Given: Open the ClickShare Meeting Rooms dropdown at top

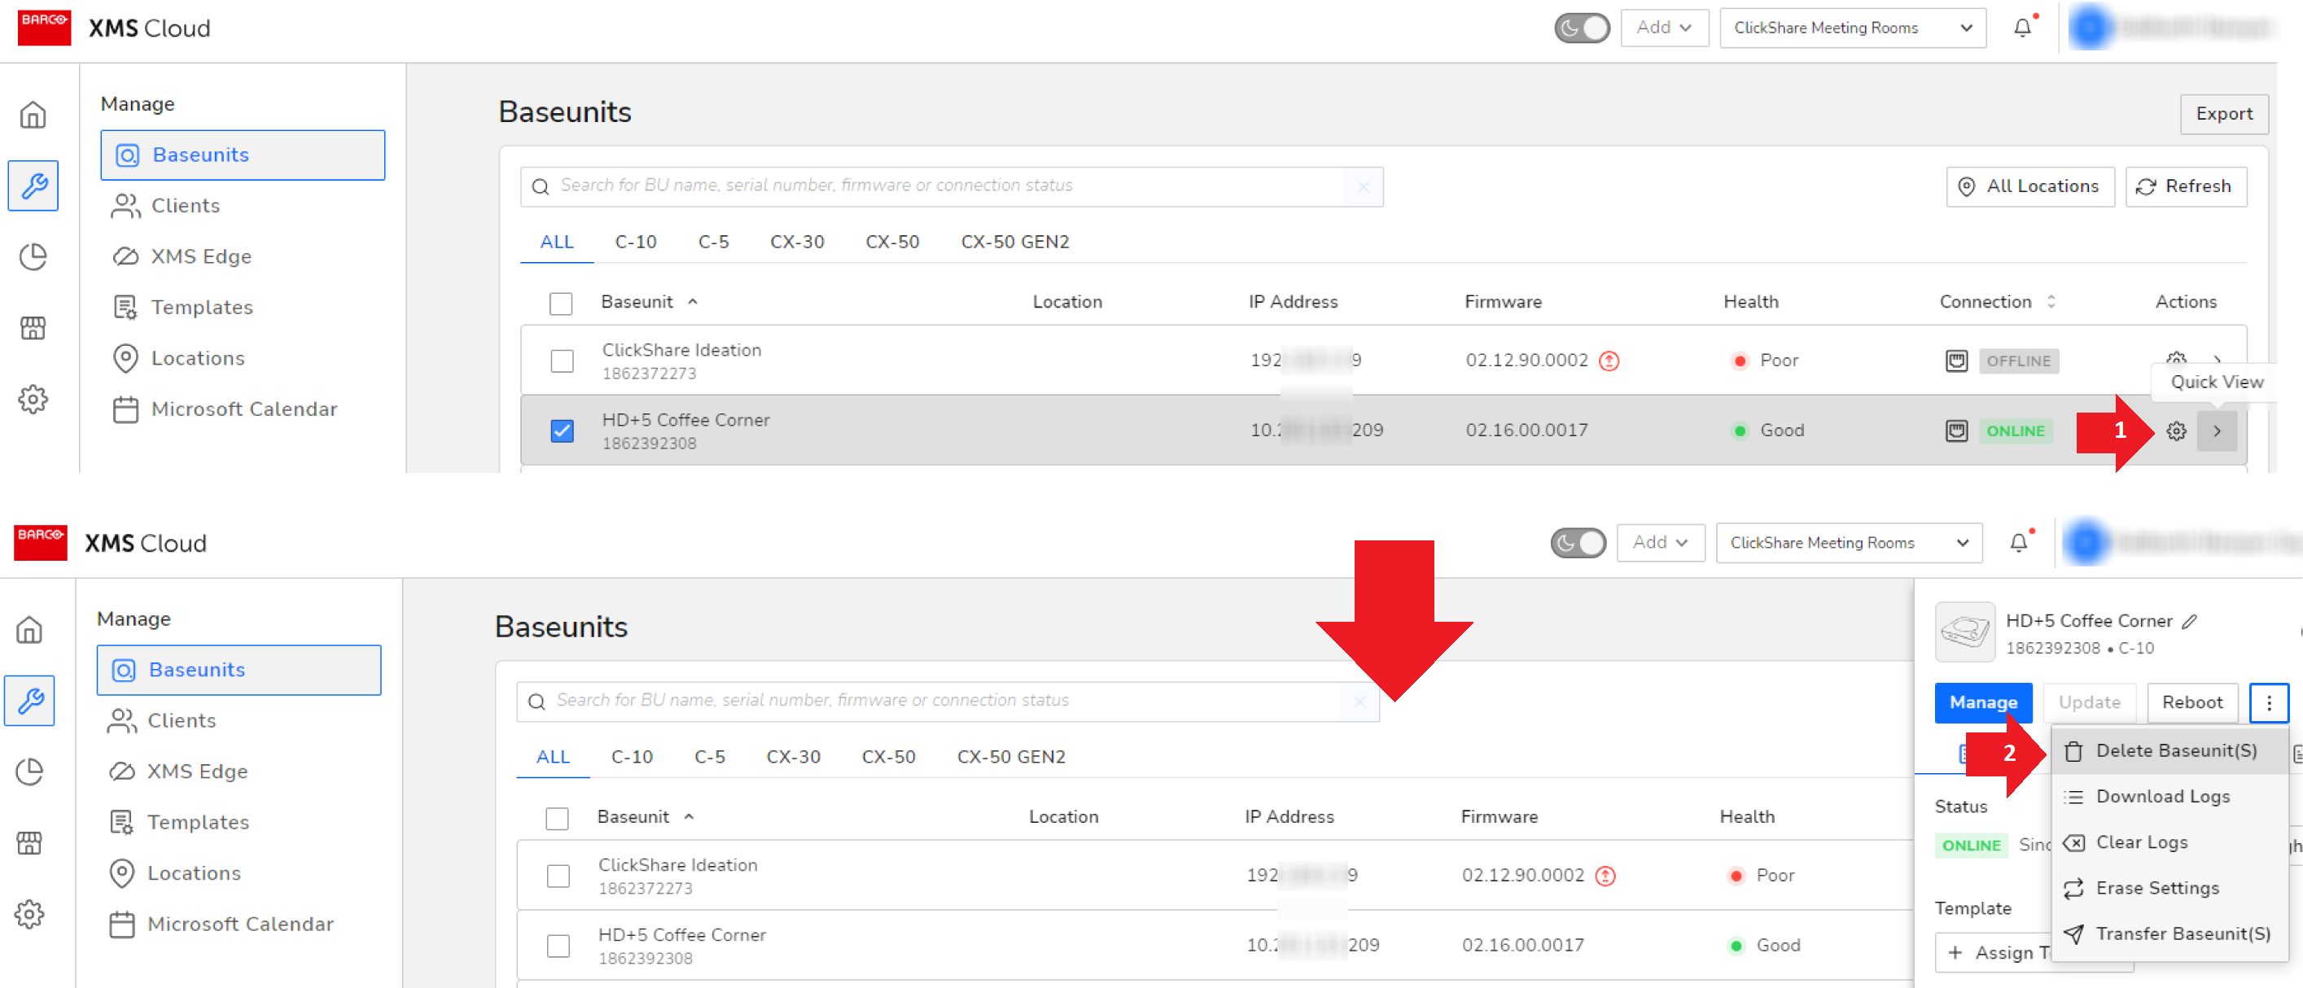Looking at the screenshot, I should tap(1851, 28).
